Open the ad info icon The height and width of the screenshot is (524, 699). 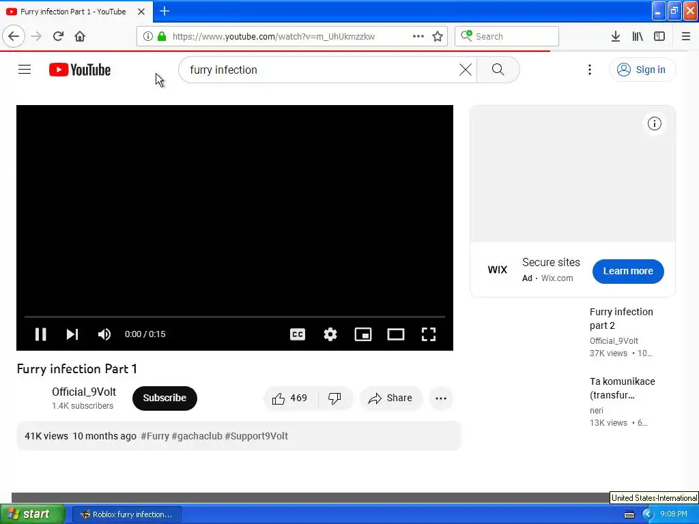(x=655, y=123)
